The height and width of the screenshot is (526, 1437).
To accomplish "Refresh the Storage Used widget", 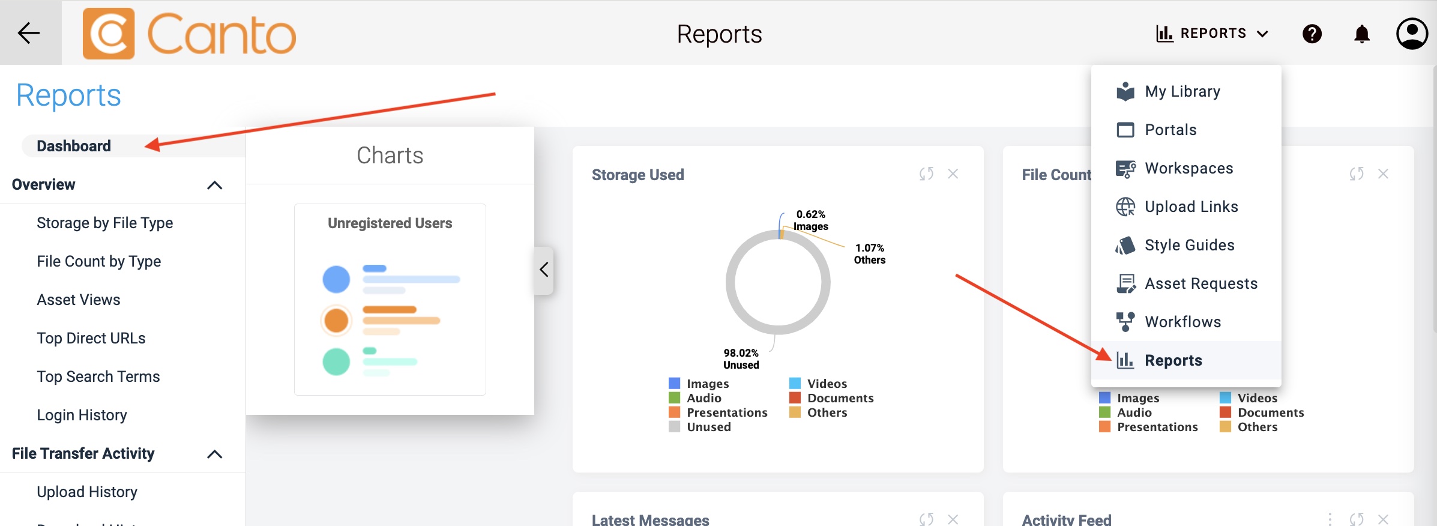I will (926, 174).
